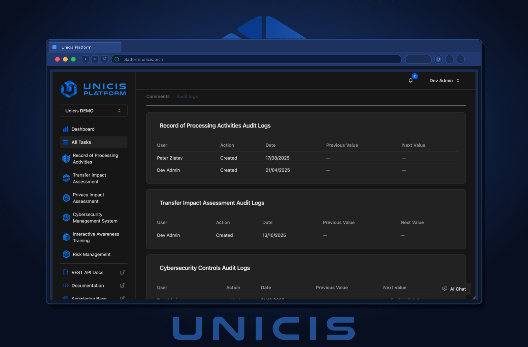
Task: Open Documentation external-link icon
Action: pyautogui.click(x=122, y=286)
